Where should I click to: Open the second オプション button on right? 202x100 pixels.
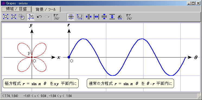[x=129, y=17]
